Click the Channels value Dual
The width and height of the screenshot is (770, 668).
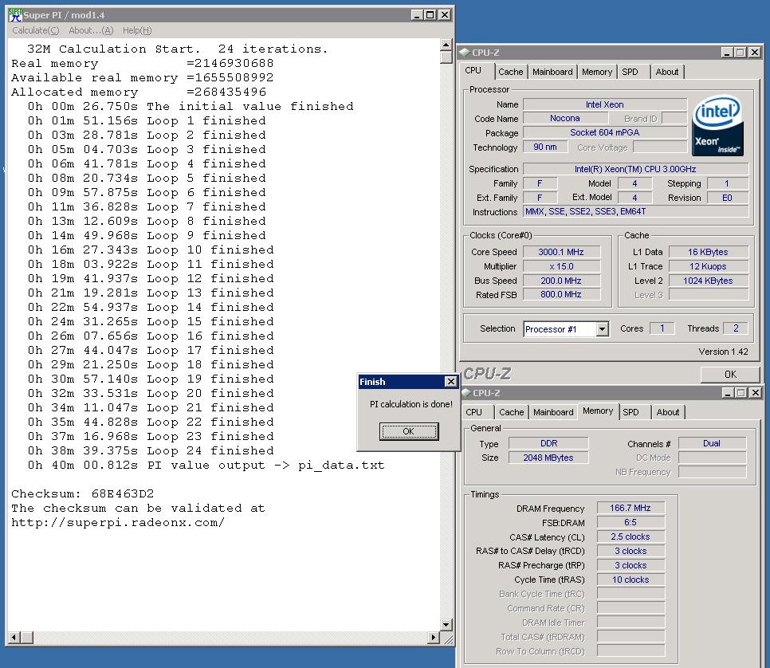712,443
